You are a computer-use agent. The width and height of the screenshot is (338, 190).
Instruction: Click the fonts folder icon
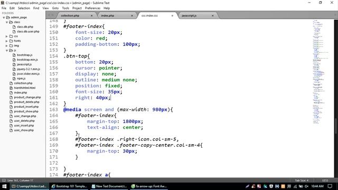11,41
